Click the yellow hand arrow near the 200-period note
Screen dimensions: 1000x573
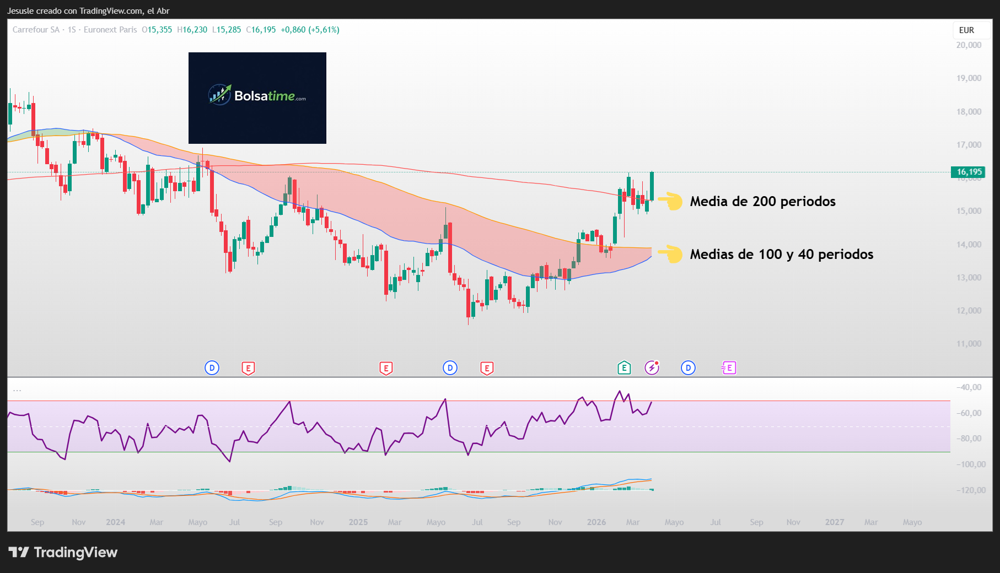pos(671,202)
